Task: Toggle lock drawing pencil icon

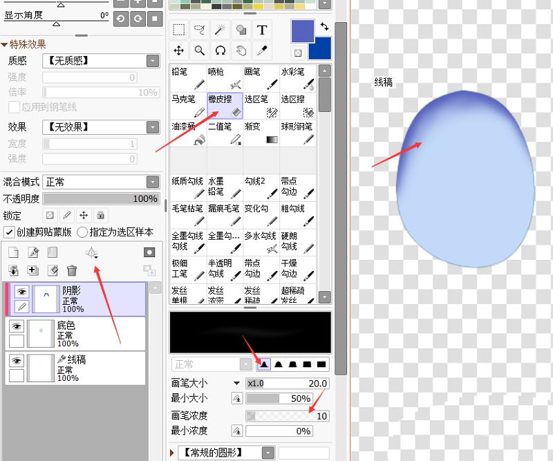Action: click(x=67, y=215)
